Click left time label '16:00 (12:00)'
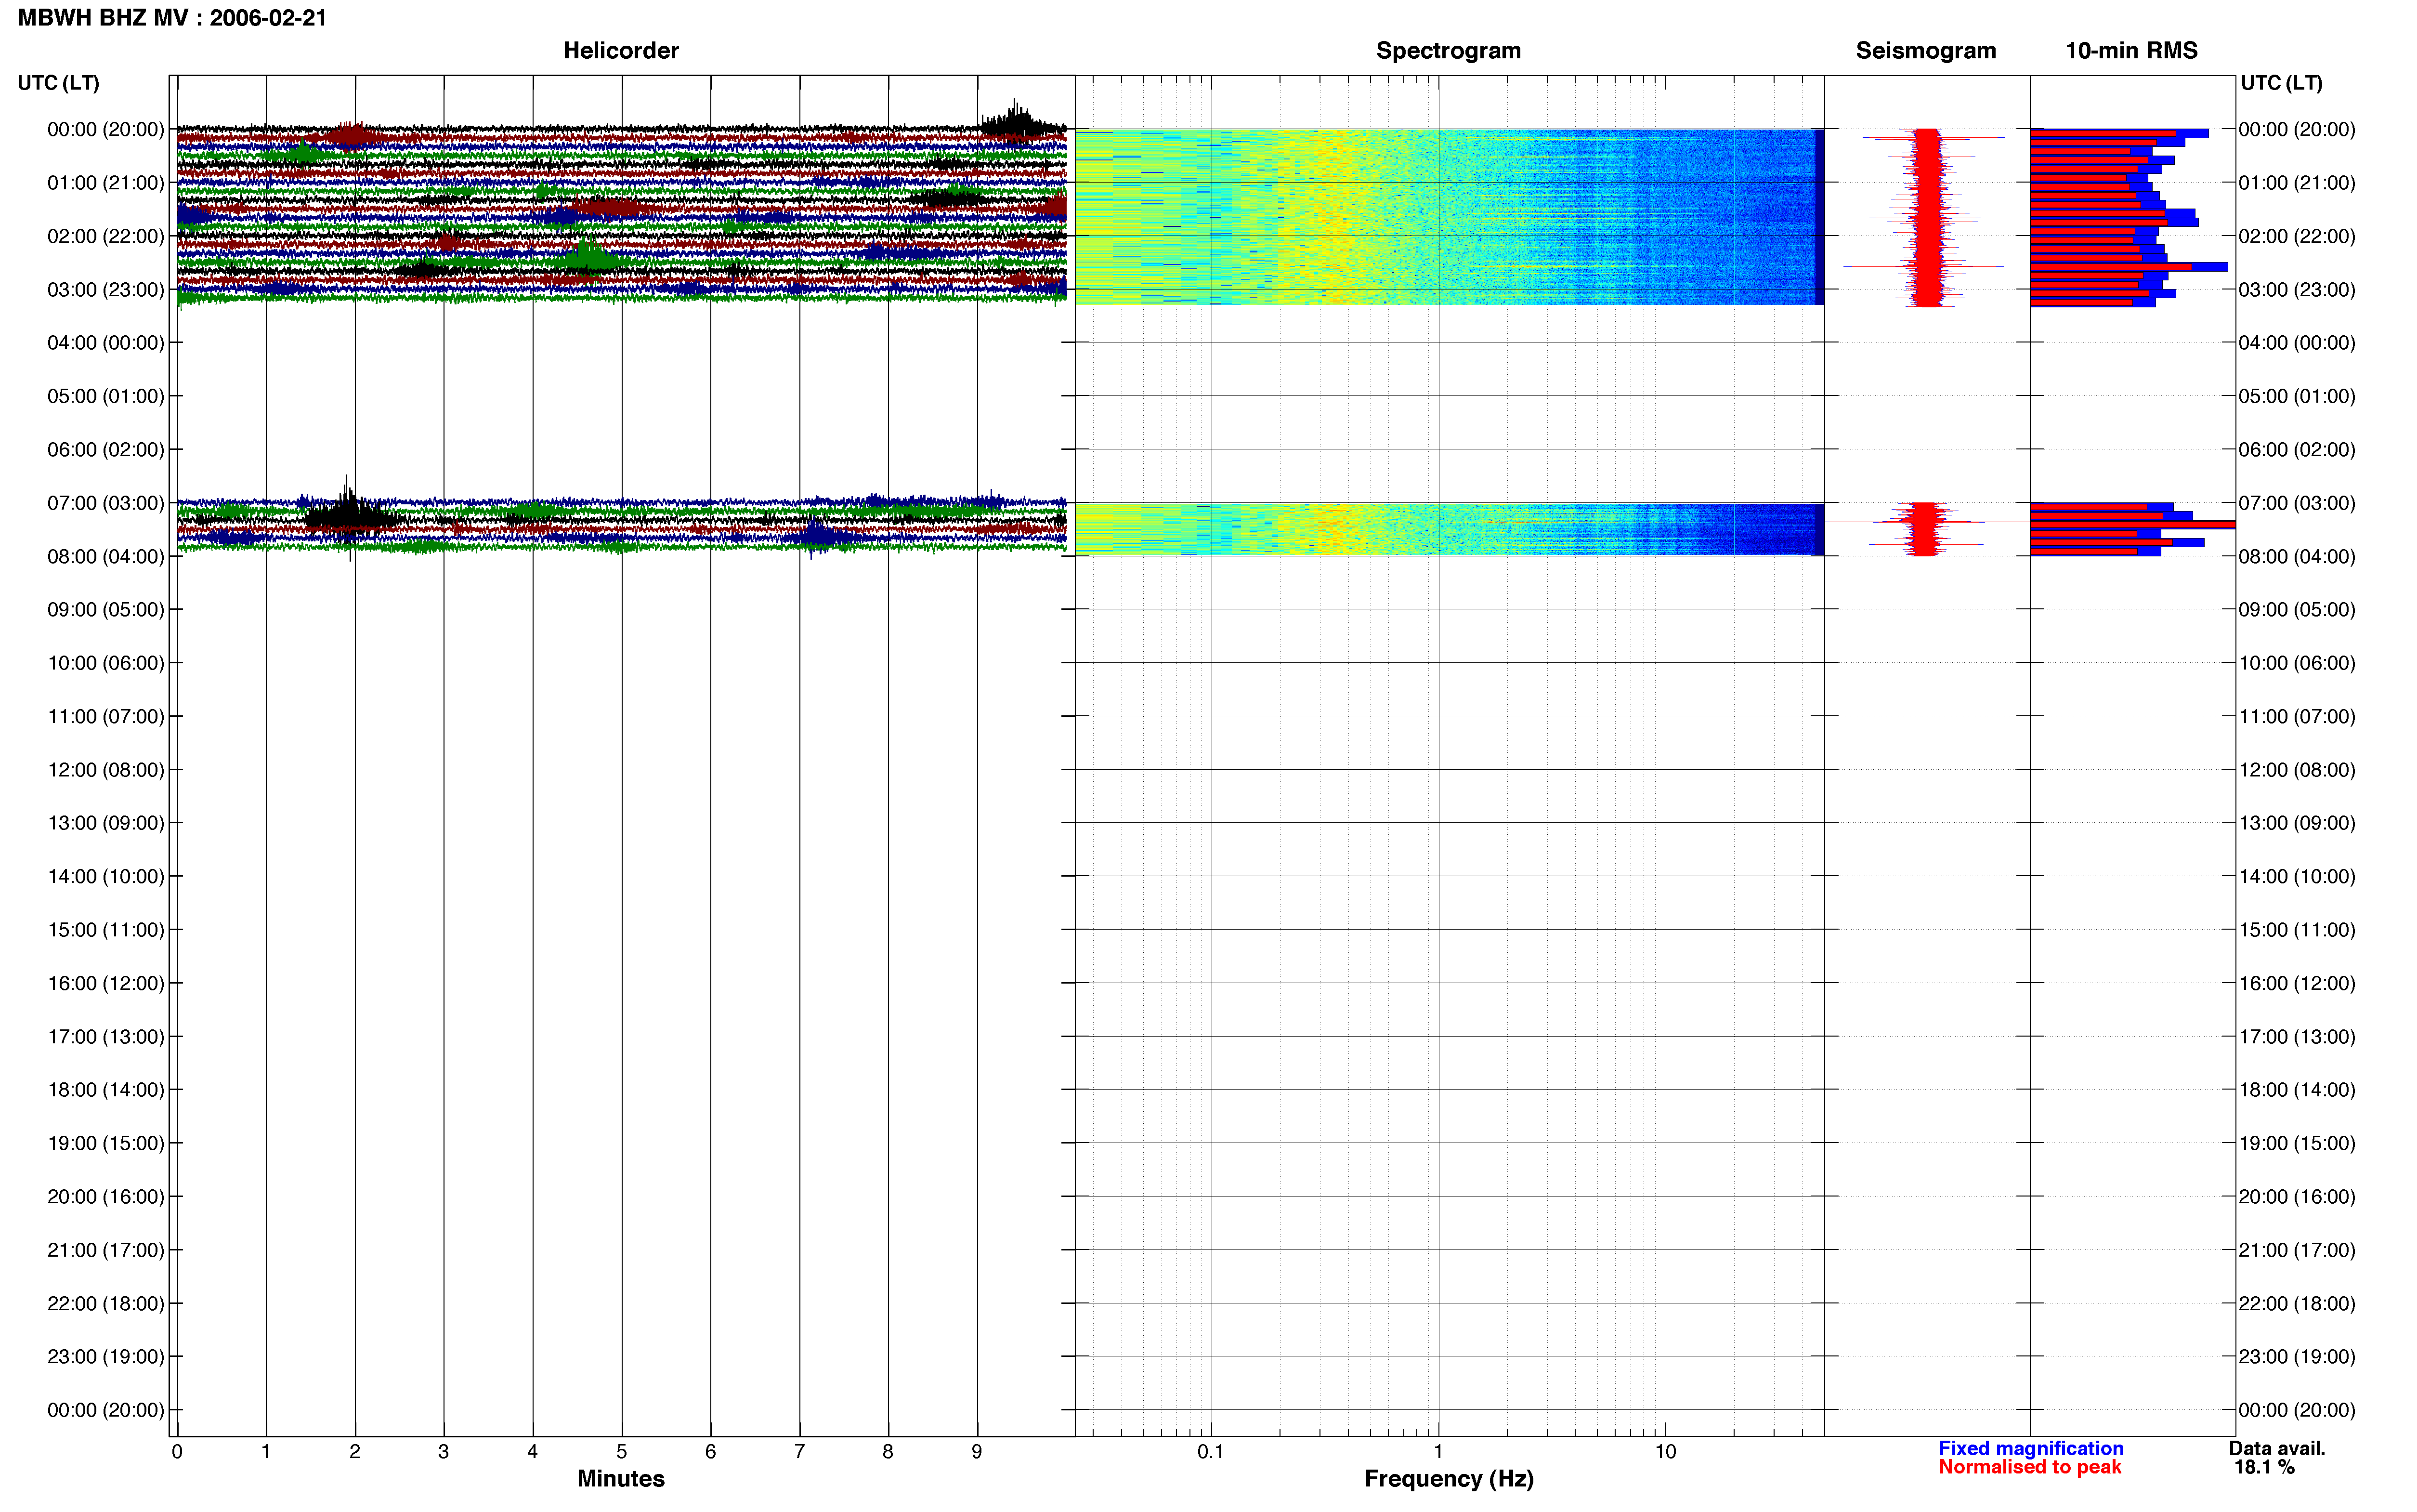2417x1512 pixels. click(x=105, y=983)
